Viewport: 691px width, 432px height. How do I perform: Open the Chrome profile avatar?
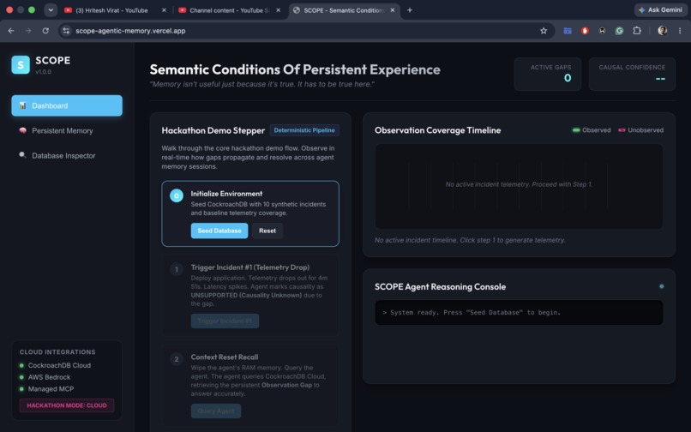662,31
